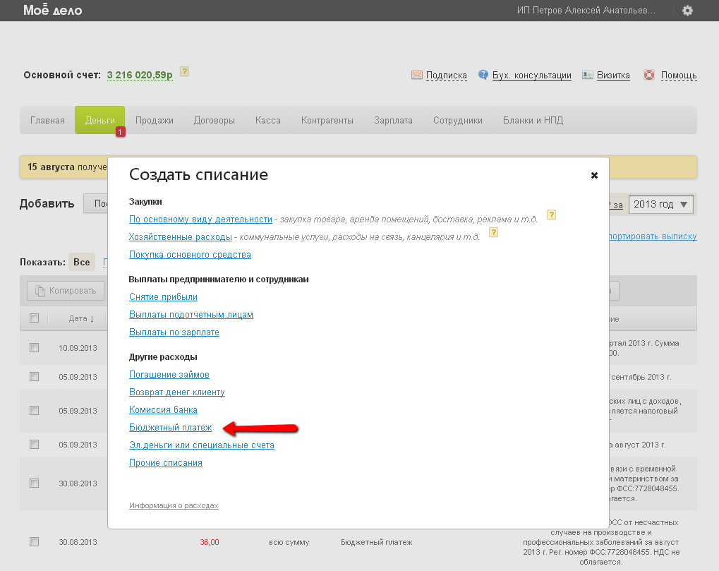
Task: Switch to the Продажи tab
Action: (154, 120)
